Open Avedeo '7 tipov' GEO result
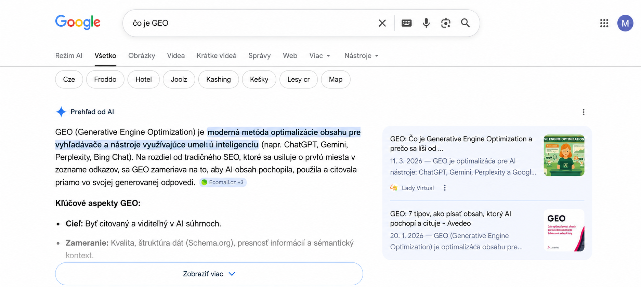This screenshot has width=641, height=287. pyautogui.click(x=450, y=219)
